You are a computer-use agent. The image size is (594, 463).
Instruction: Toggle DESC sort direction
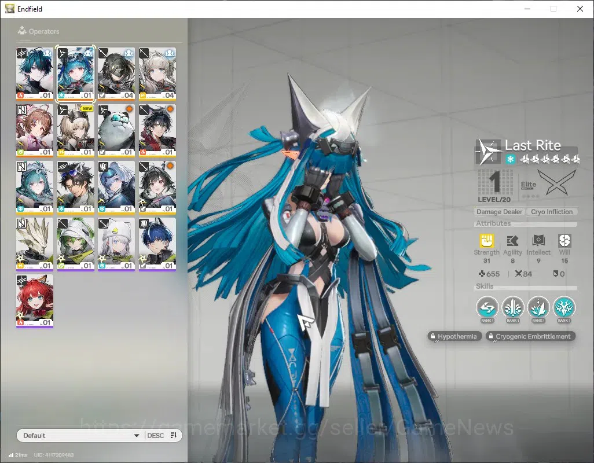155,435
